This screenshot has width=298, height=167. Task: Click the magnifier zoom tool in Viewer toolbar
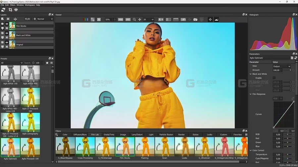click(x=134, y=19)
